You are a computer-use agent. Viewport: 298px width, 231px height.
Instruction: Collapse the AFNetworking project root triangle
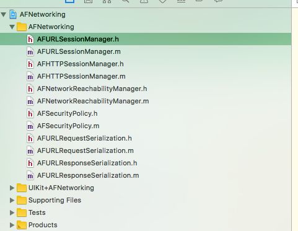pyautogui.click(x=4, y=15)
